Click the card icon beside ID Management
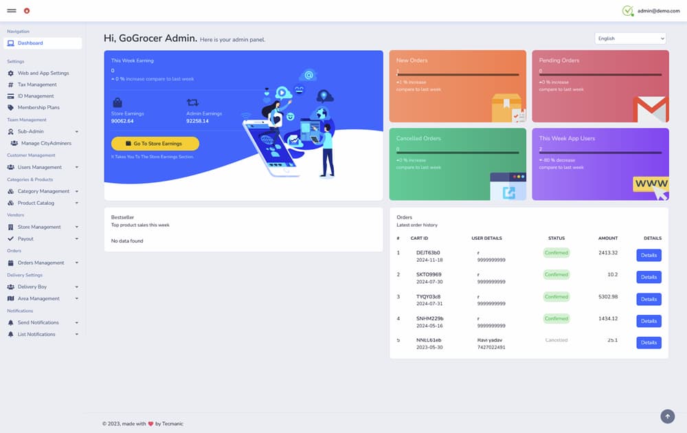The width and height of the screenshot is (687, 433). 10,96
